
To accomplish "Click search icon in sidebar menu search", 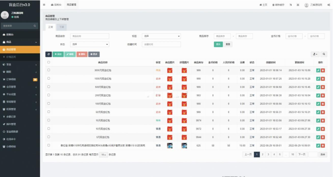I will [x=35, y=26].
